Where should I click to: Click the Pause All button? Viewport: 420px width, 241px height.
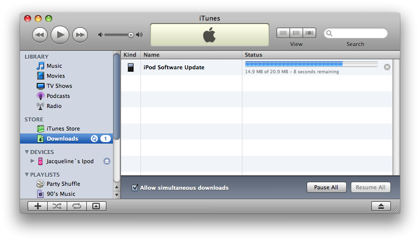point(326,187)
